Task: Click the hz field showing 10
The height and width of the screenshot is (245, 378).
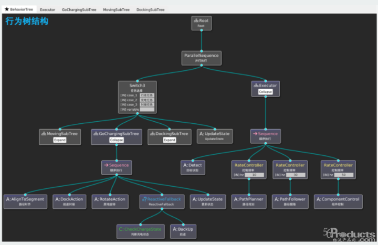Action: pos(254,175)
